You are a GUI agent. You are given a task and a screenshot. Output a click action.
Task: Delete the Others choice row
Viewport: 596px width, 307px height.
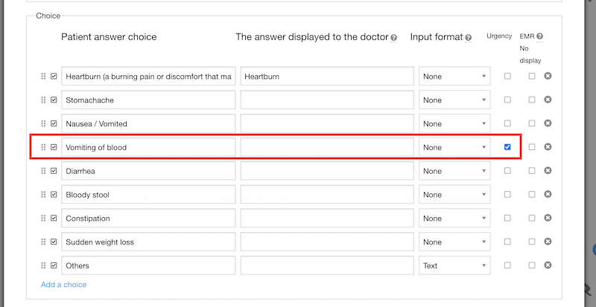pos(548,265)
